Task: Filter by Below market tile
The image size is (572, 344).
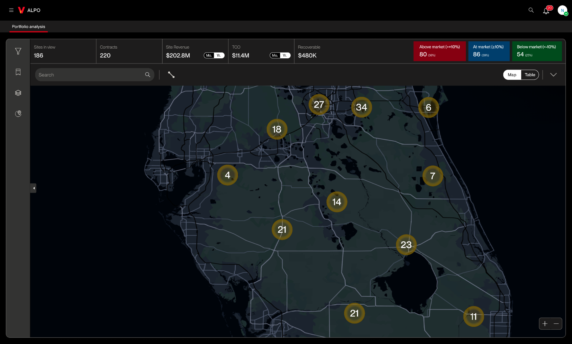Action: [537, 51]
